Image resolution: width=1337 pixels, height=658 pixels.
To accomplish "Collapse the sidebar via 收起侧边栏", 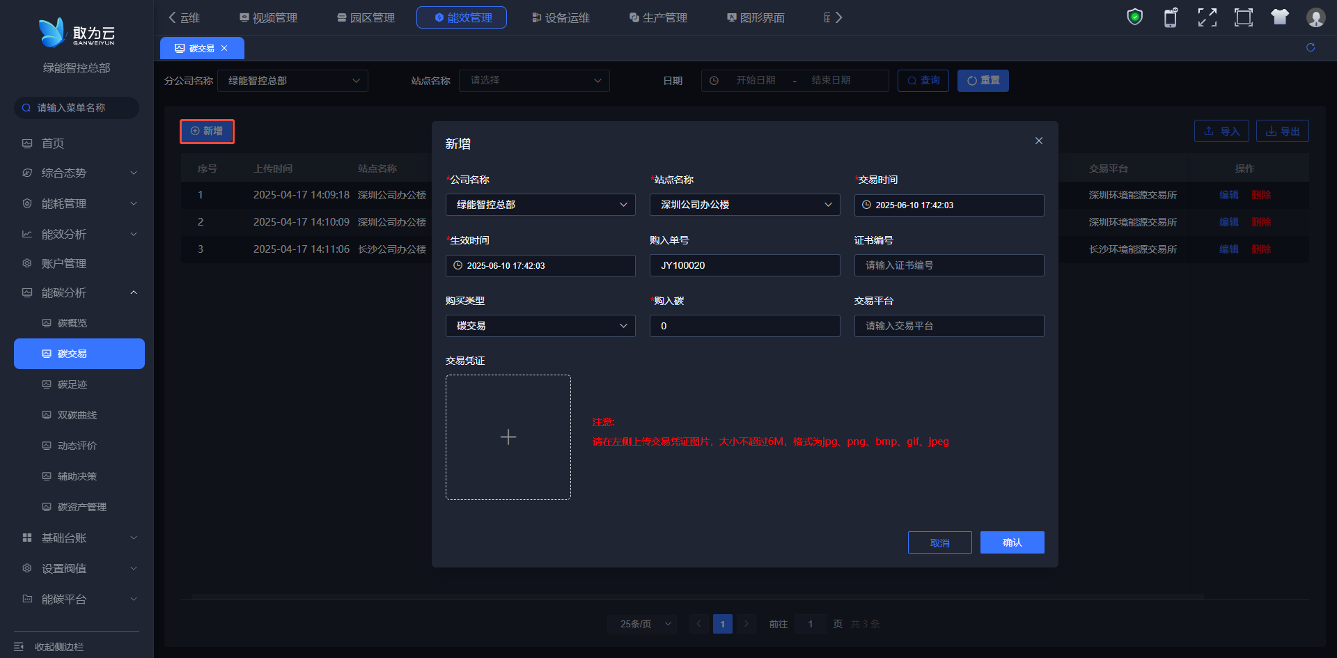I will [49, 647].
